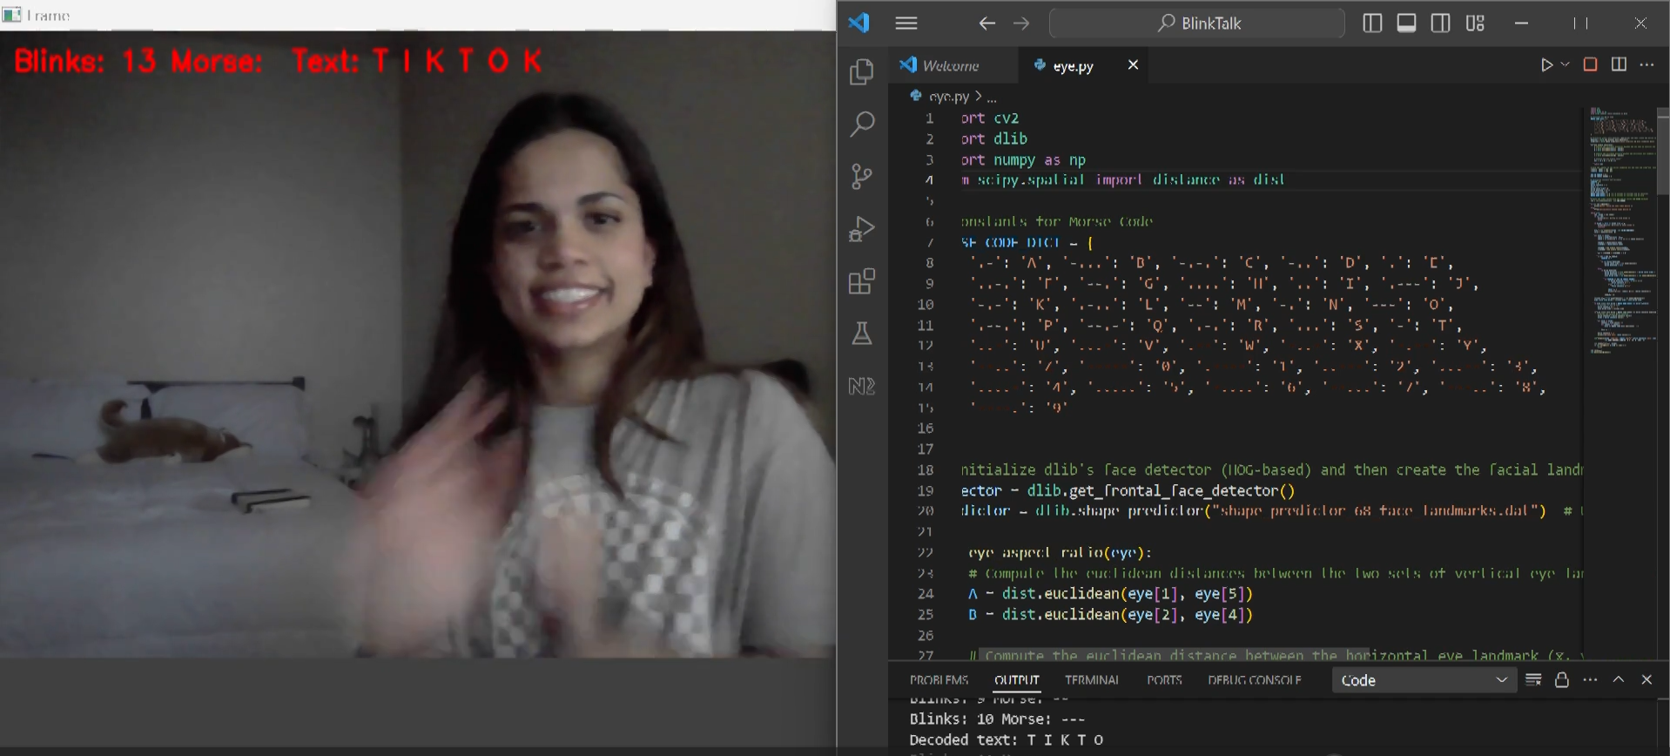This screenshot has width=1670, height=756.
Task: Open the DEBUG CONSOLE panel tab
Action: 1254,680
